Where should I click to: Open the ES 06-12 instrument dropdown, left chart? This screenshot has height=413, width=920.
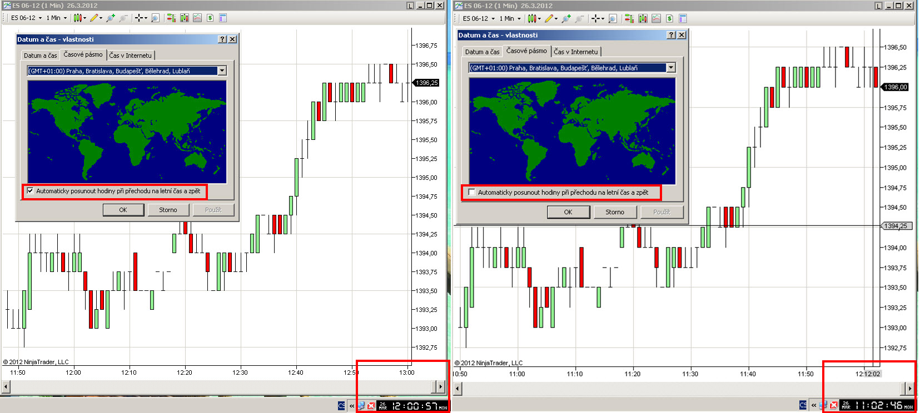click(x=27, y=18)
